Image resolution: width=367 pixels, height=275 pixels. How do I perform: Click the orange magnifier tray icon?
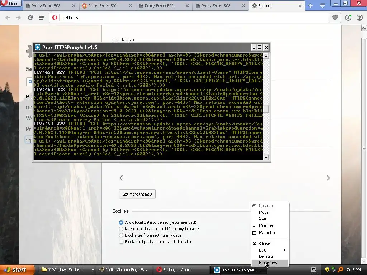tap(340, 270)
